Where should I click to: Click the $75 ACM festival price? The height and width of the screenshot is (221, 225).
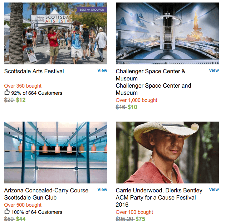(x=140, y=219)
